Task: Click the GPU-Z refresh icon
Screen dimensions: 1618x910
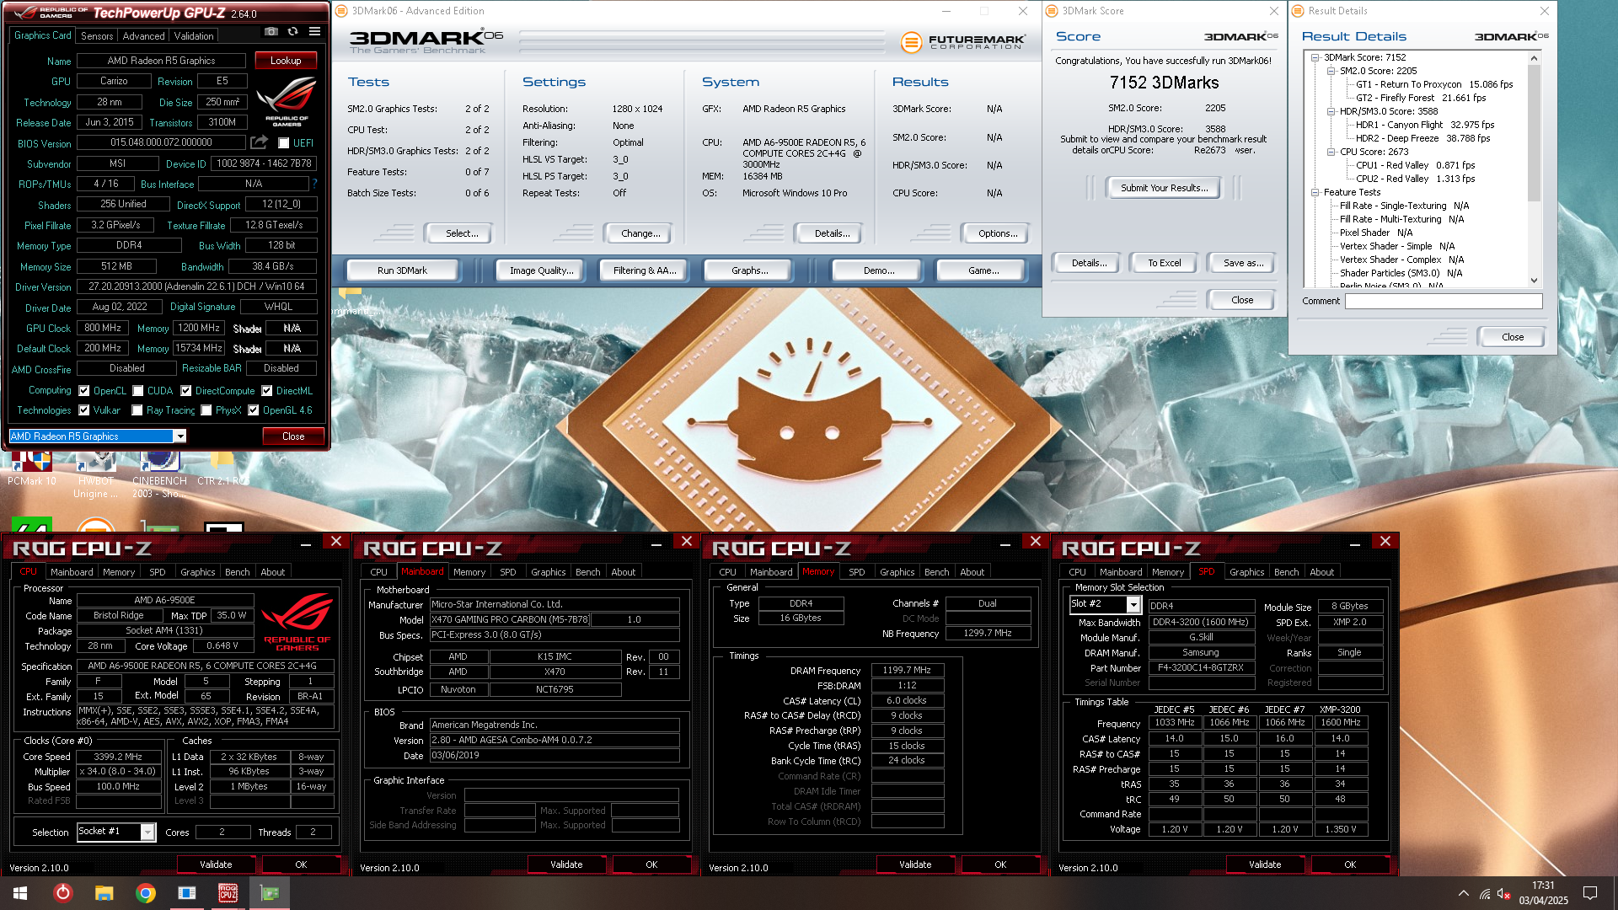Action: point(292,31)
